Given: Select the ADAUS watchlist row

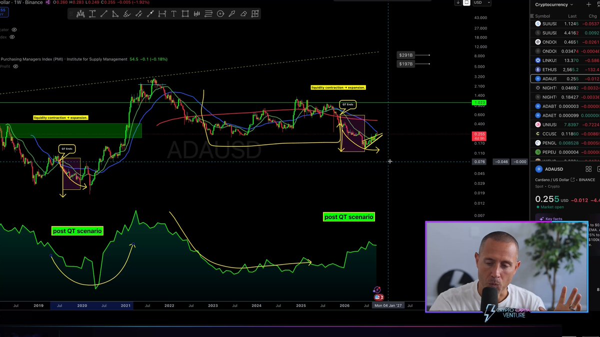Looking at the screenshot, I should tap(565, 79).
